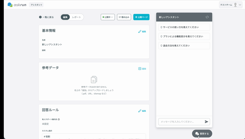Viewport: 245px width, 139px height.
Task: Click the user avatar icon at top right
Action: pyautogui.click(x=235, y=5)
